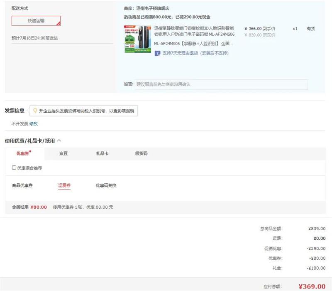This screenshot has width=332, height=291.
Task: Select the 快递运输 delivery option
Action: pyautogui.click(x=36, y=21)
